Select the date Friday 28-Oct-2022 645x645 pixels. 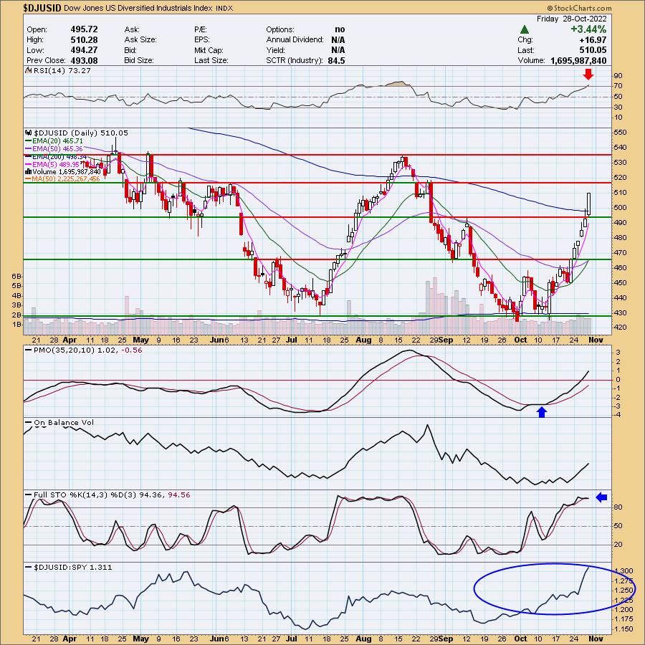[x=571, y=19]
